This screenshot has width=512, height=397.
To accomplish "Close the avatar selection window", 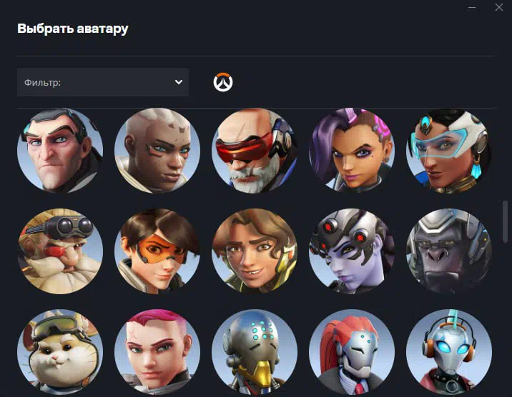I will [x=499, y=7].
